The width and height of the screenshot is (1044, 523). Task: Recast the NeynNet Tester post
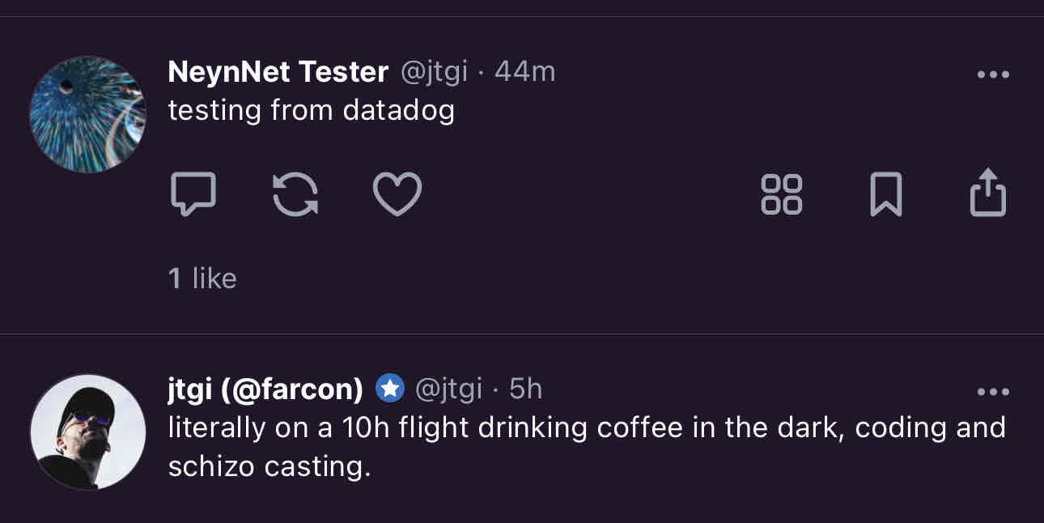[x=295, y=195]
